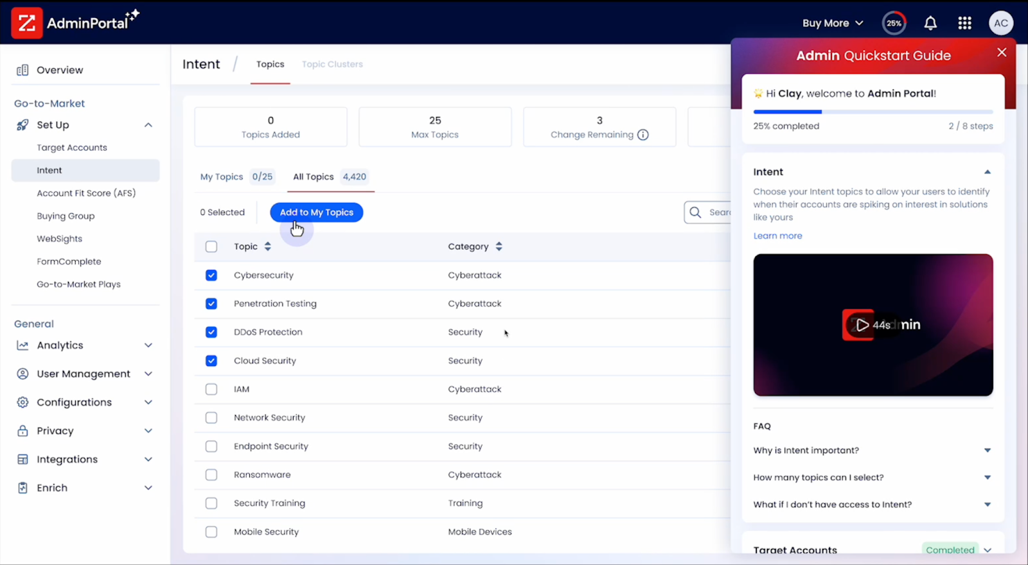Screen dimensions: 1028x565
Task: Uncheck the Cybersecurity topic checkbox
Action: pos(211,275)
